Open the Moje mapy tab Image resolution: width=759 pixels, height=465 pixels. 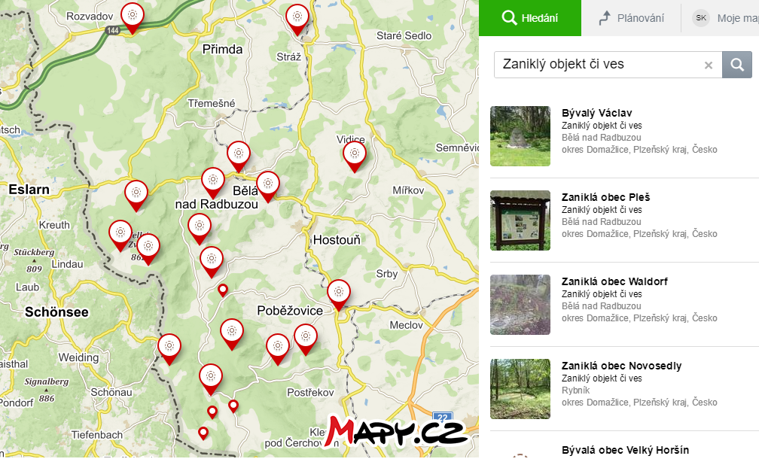[x=738, y=18]
